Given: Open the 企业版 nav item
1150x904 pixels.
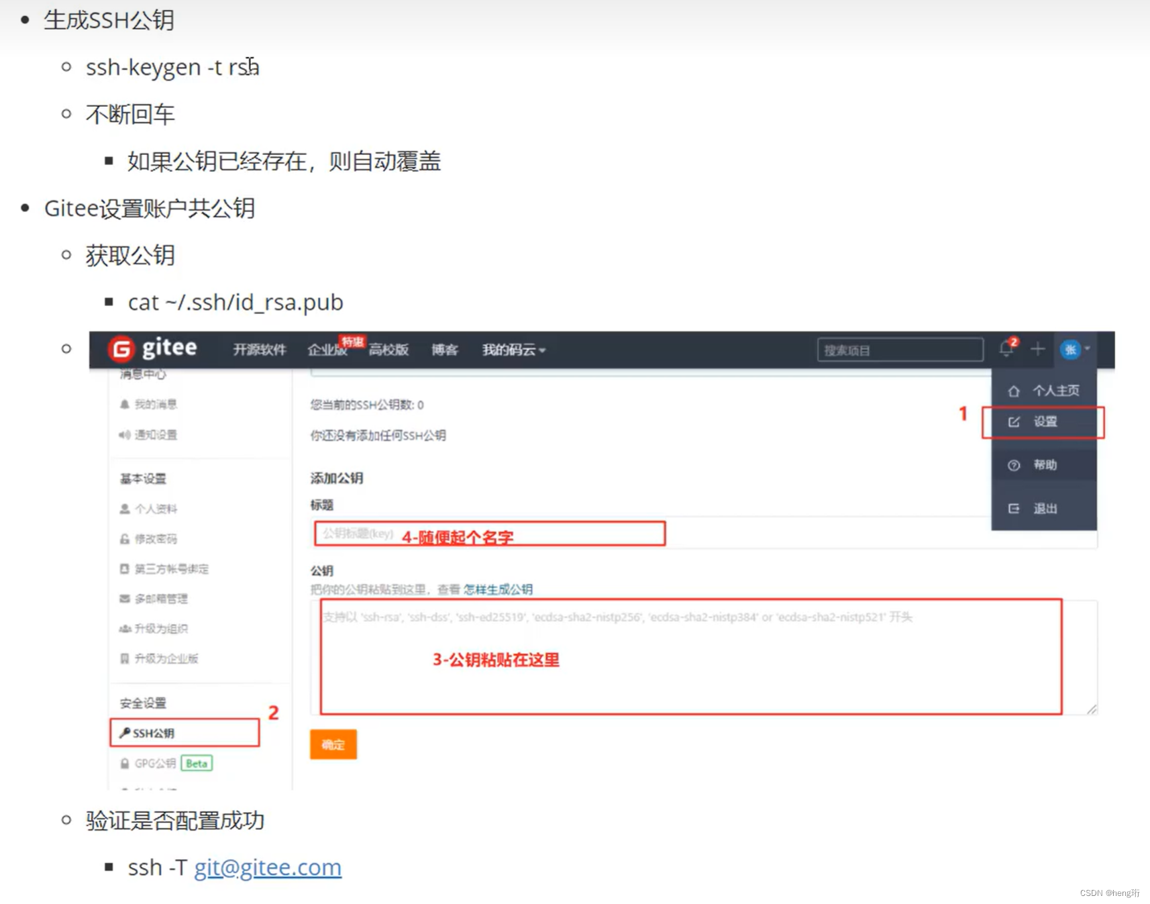Looking at the screenshot, I should pyautogui.click(x=327, y=350).
